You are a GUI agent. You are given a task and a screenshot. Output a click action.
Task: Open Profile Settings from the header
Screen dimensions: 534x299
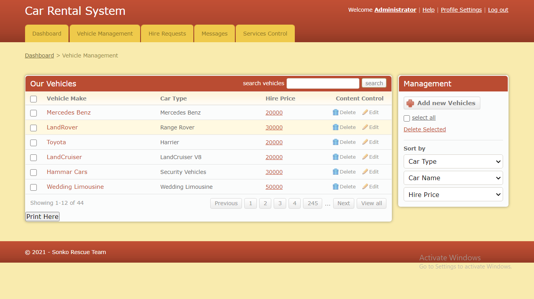(x=461, y=10)
